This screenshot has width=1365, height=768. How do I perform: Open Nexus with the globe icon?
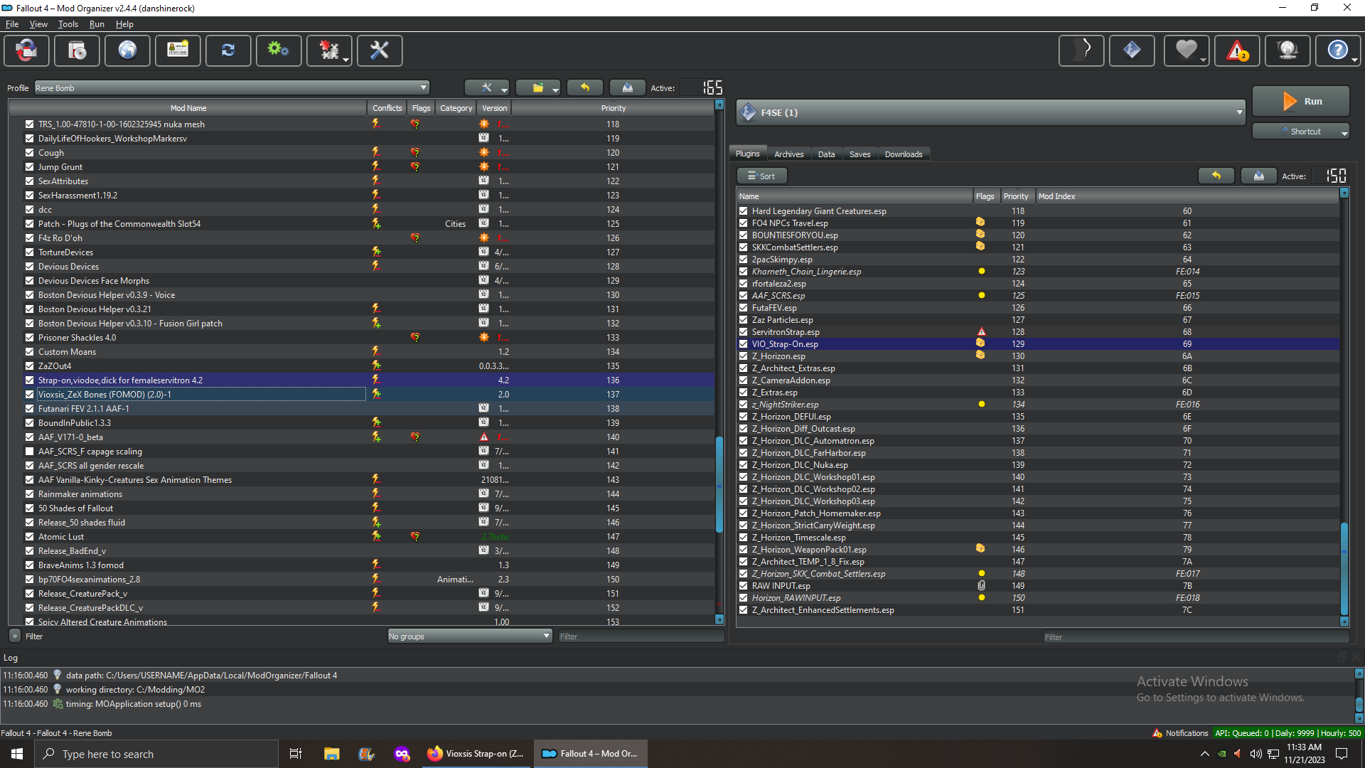127,50
